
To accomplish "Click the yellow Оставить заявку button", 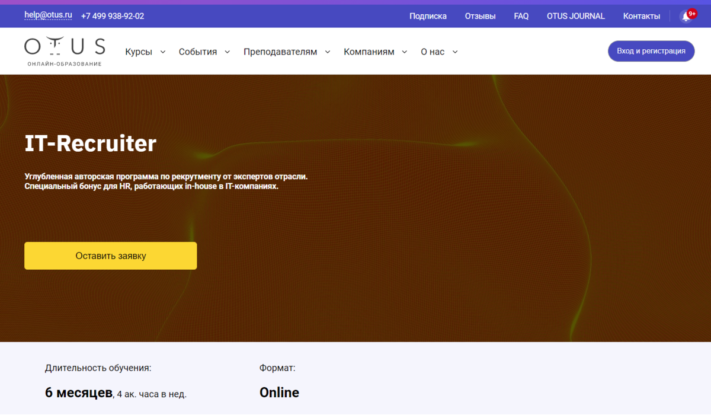I will pyautogui.click(x=111, y=256).
